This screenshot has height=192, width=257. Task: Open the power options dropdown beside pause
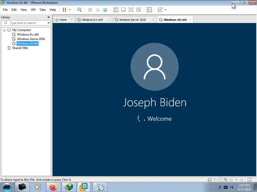pos(70,10)
